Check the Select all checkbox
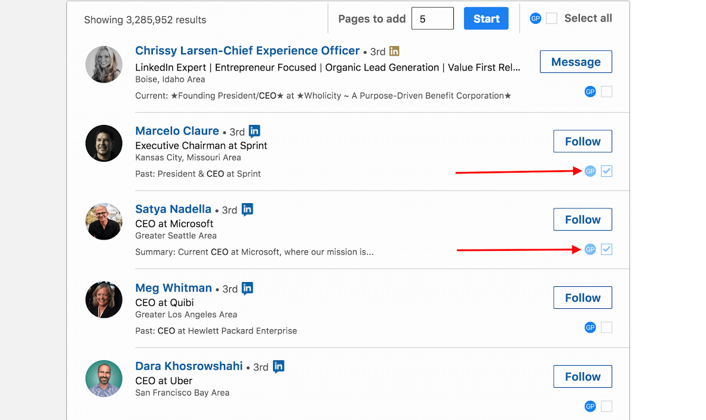Screen dimensions: 706x420 551,19
